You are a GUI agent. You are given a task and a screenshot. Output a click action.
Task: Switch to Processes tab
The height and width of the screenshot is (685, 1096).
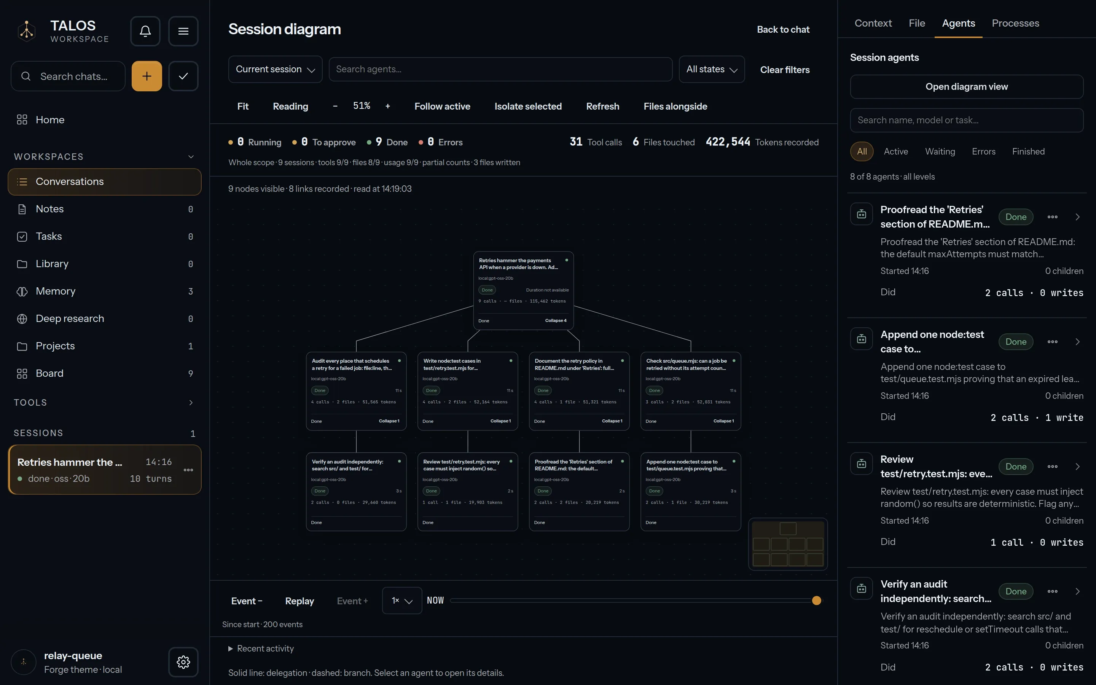point(1015,23)
